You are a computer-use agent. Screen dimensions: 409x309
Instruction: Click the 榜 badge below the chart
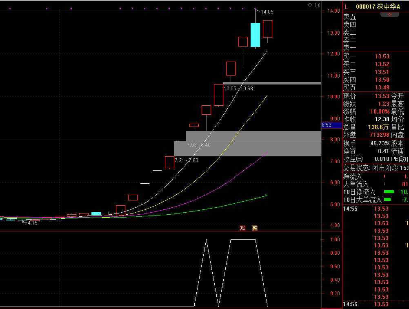pos(255,228)
